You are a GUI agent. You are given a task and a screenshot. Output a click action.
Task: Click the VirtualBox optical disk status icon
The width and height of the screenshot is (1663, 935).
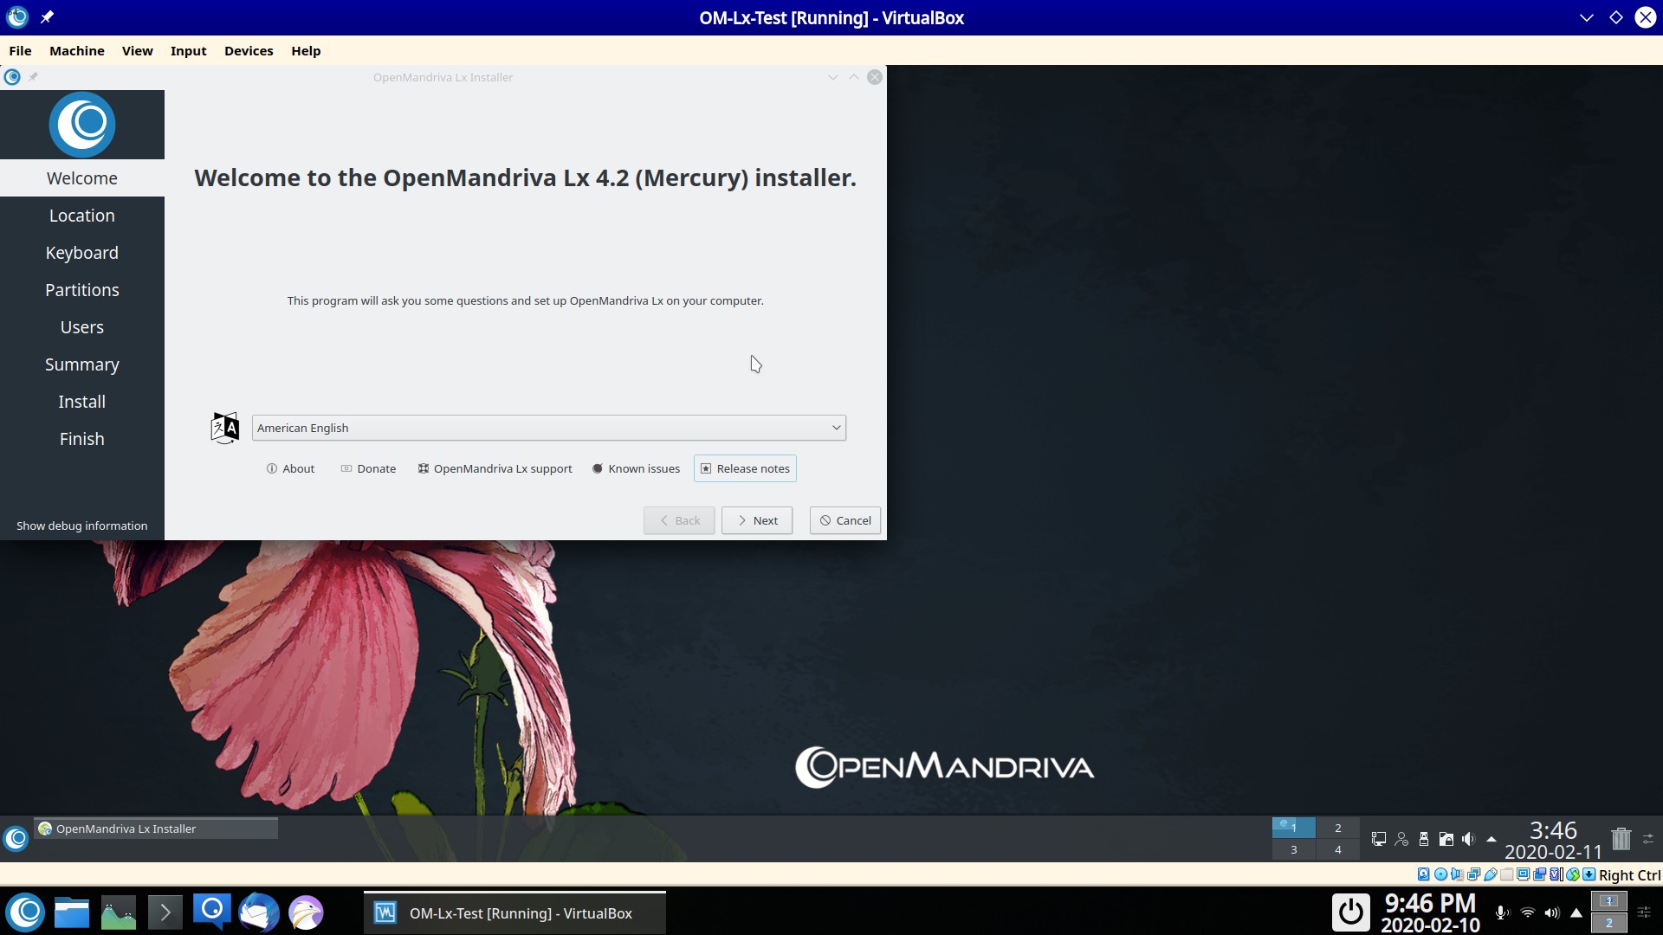[1440, 874]
